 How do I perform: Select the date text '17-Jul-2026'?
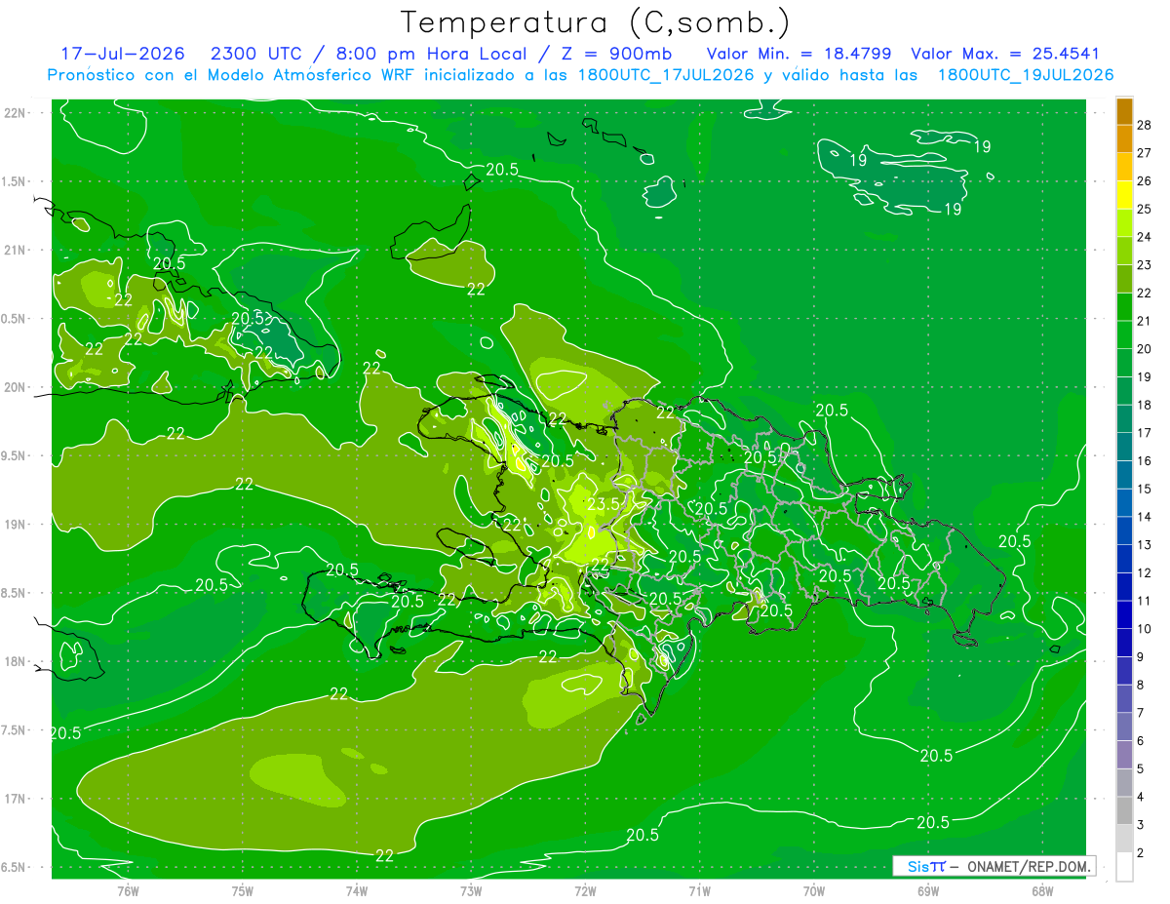(125, 54)
